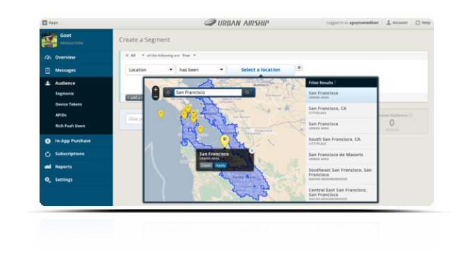
Task: Click the Account user icon
Action: tap(389, 23)
